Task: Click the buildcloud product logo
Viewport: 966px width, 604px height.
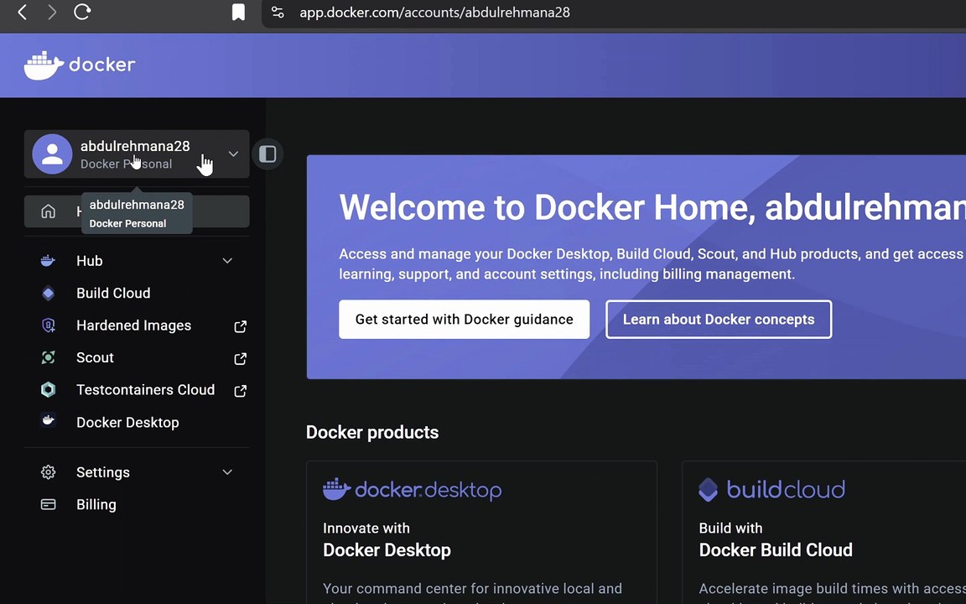Action: tap(771, 489)
